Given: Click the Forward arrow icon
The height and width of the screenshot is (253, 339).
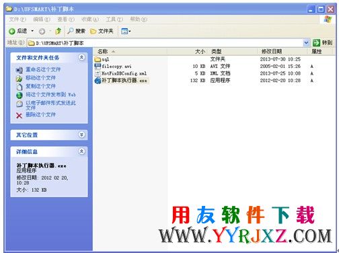Looking at the screenshot, I should point(42,31).
